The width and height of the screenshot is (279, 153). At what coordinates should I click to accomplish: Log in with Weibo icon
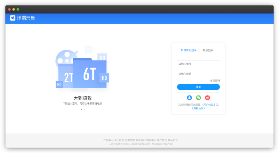[x=207, y=98]
